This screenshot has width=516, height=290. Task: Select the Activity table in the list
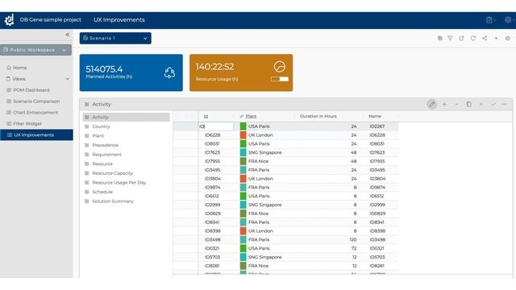(126, 117)
